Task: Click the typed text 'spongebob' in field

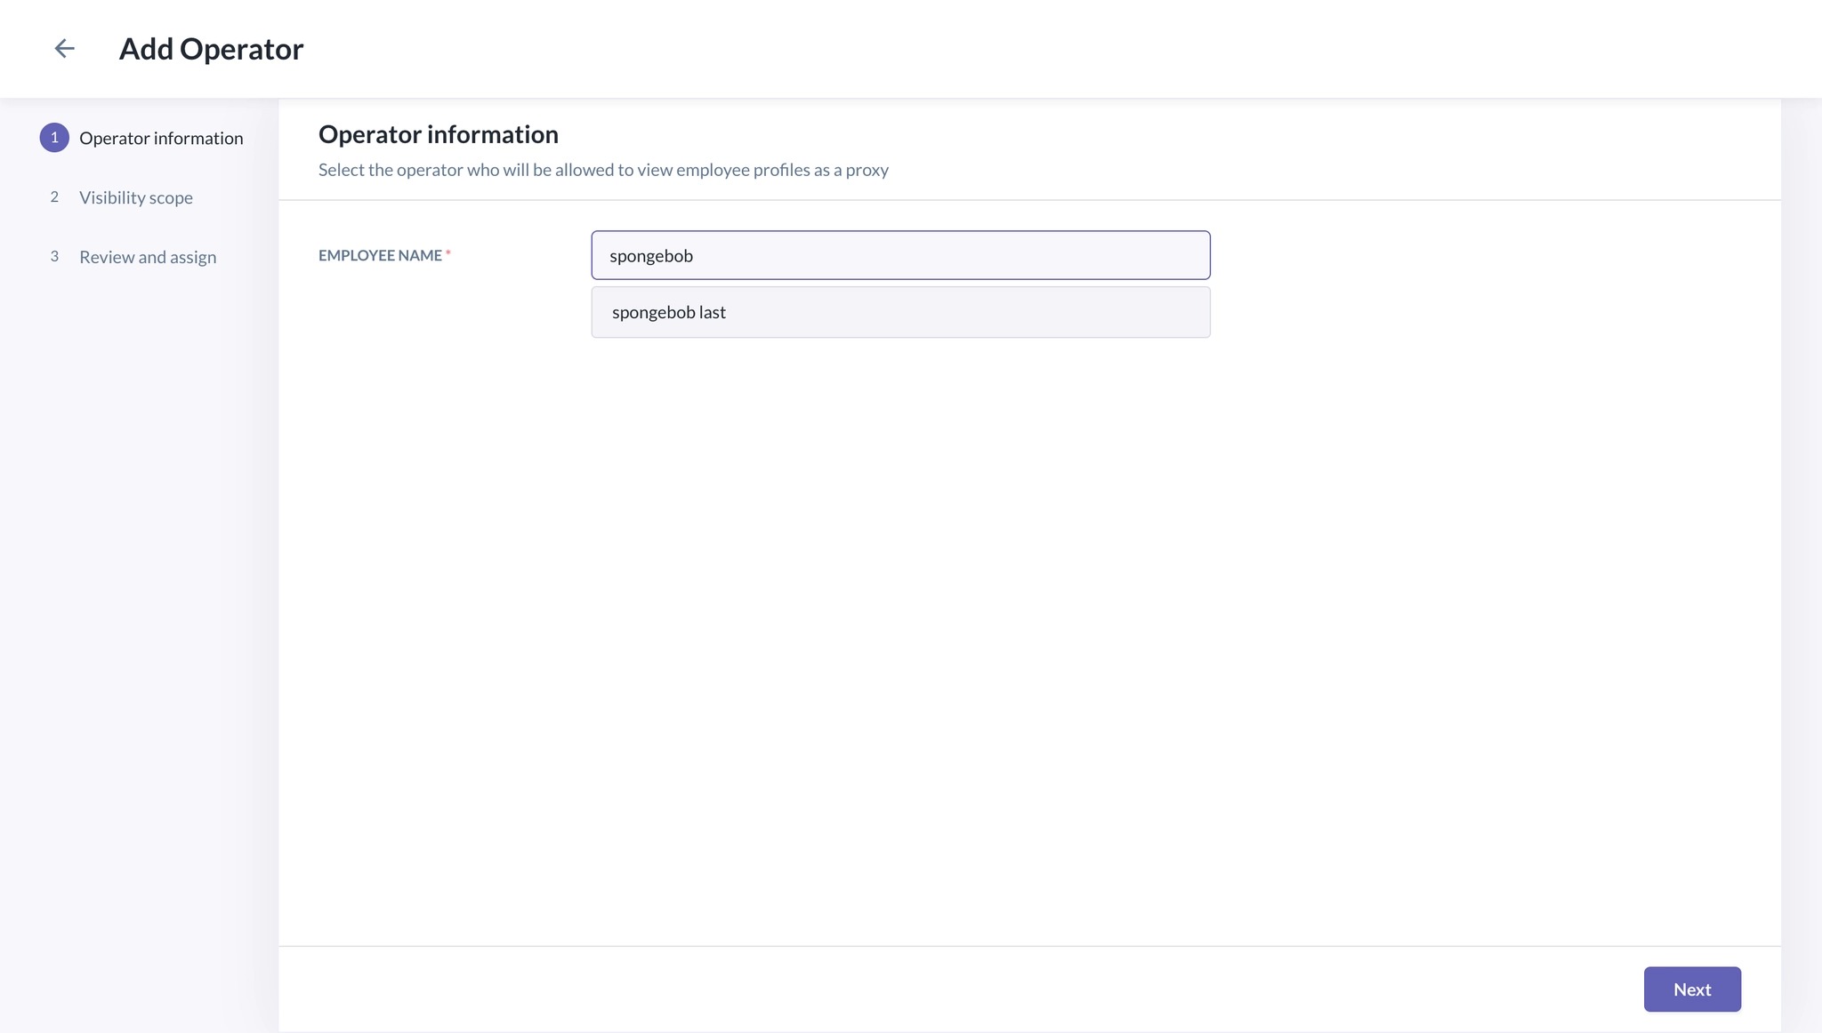Action: tap(651, 256)
